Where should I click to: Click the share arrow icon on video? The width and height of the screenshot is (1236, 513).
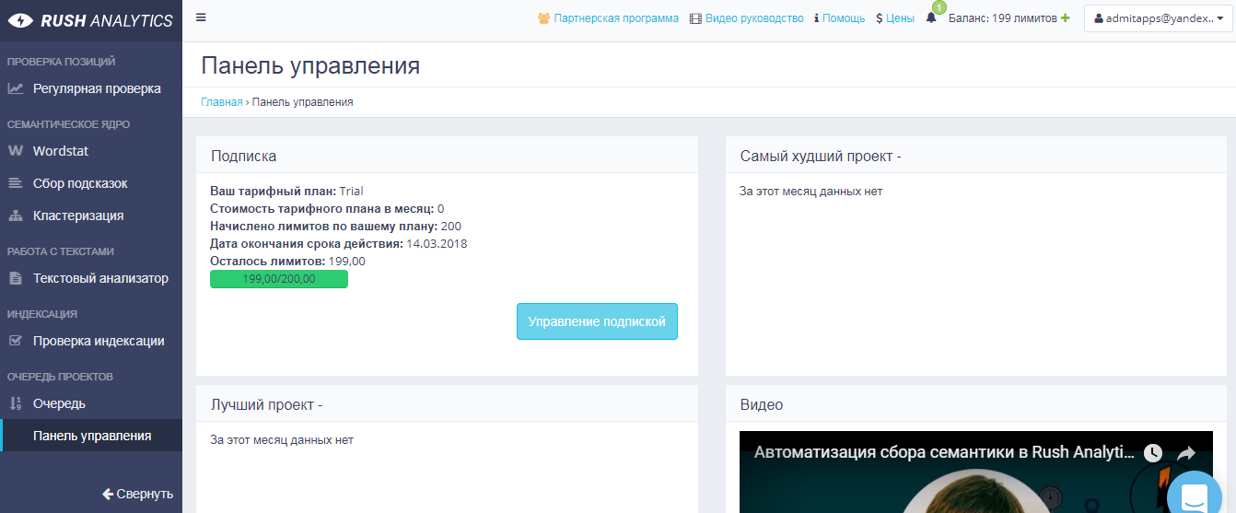point(1186,453)
